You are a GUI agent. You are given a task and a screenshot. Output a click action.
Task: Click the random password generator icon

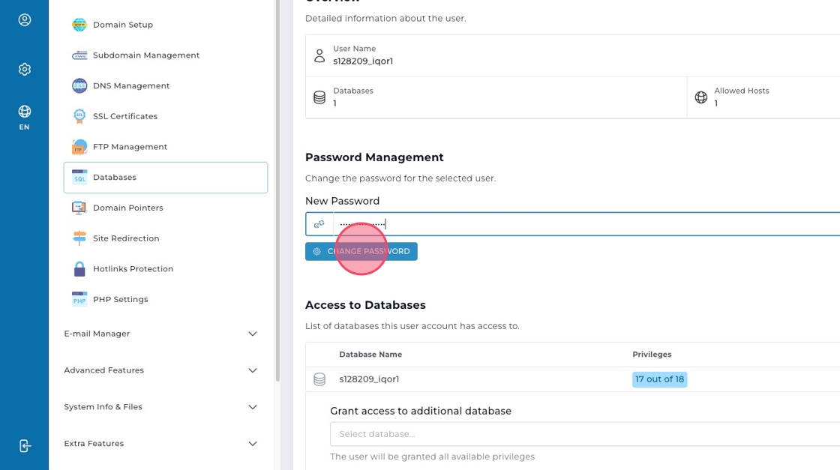coord(319,224)
